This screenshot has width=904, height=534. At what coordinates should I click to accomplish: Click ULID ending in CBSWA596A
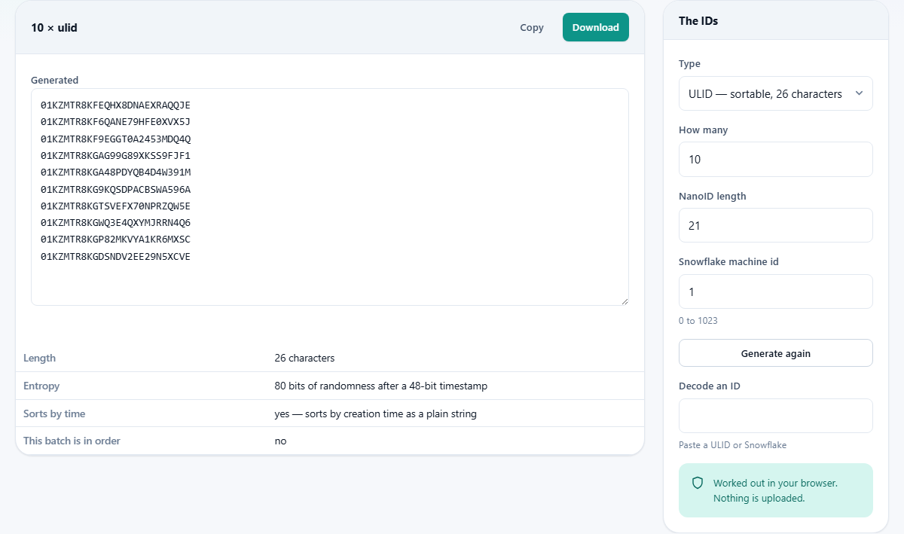pos(116,189)
